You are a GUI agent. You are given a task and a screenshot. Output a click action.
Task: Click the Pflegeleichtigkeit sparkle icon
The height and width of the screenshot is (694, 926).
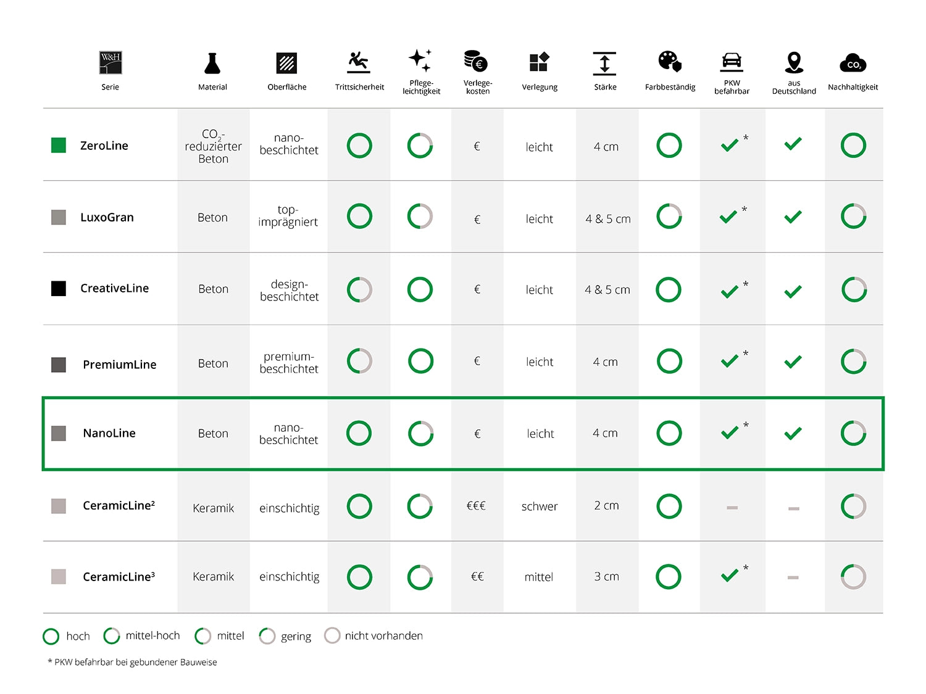point(420,60)
